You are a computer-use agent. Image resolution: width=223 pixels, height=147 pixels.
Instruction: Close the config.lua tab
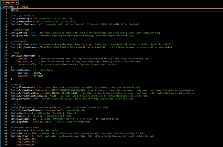[16, 3]
